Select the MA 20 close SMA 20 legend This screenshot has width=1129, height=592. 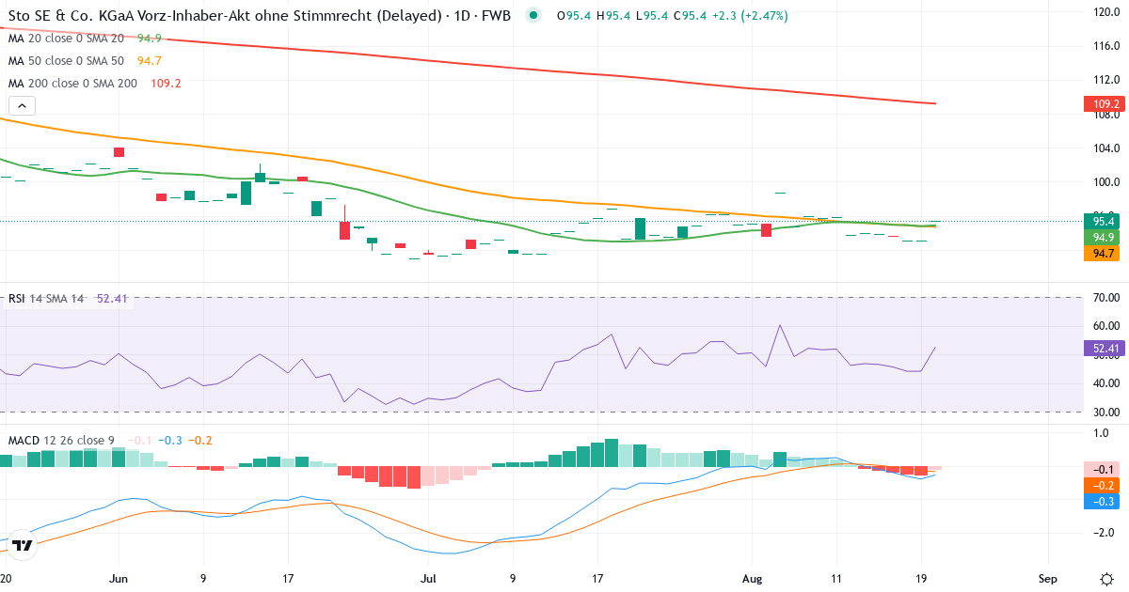tap(66, 39)
